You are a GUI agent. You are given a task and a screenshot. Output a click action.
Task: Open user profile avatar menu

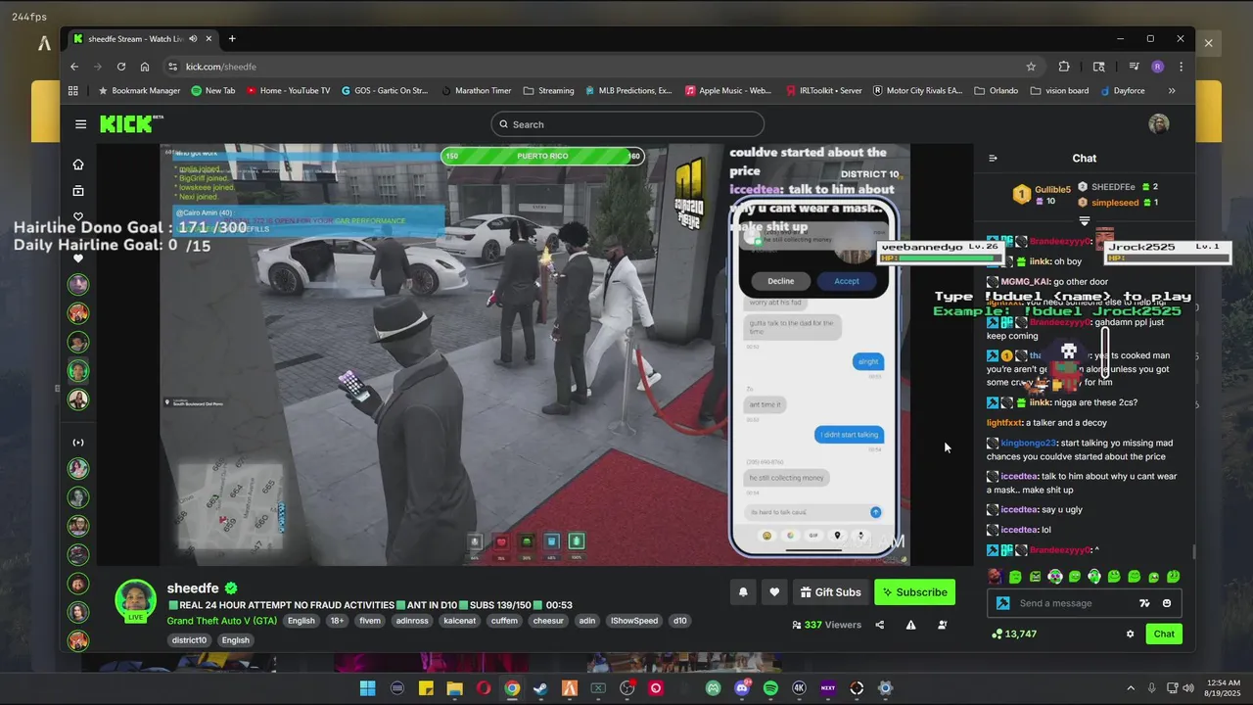[1159, 124]
